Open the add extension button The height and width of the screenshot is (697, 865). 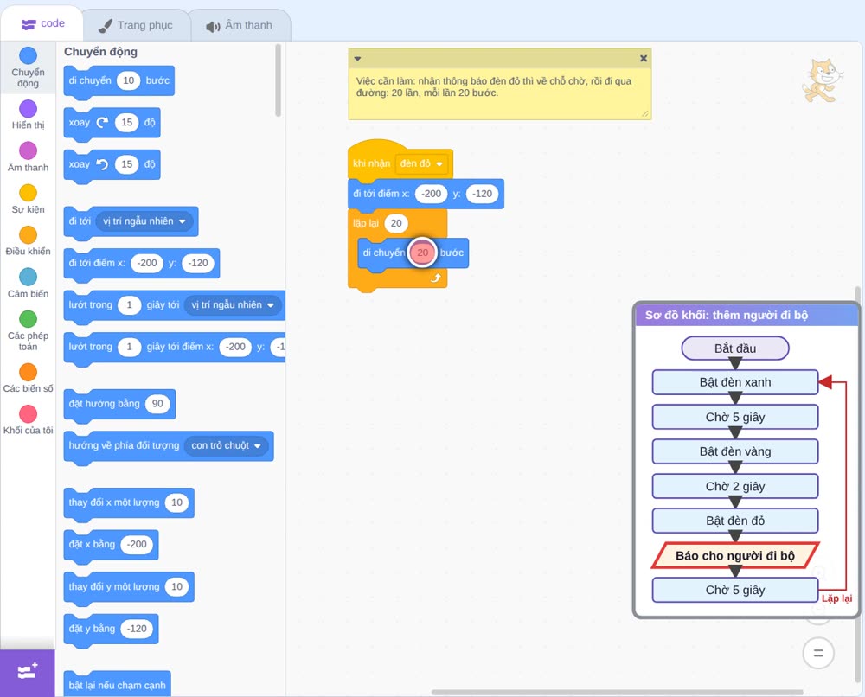pos(28,672)
